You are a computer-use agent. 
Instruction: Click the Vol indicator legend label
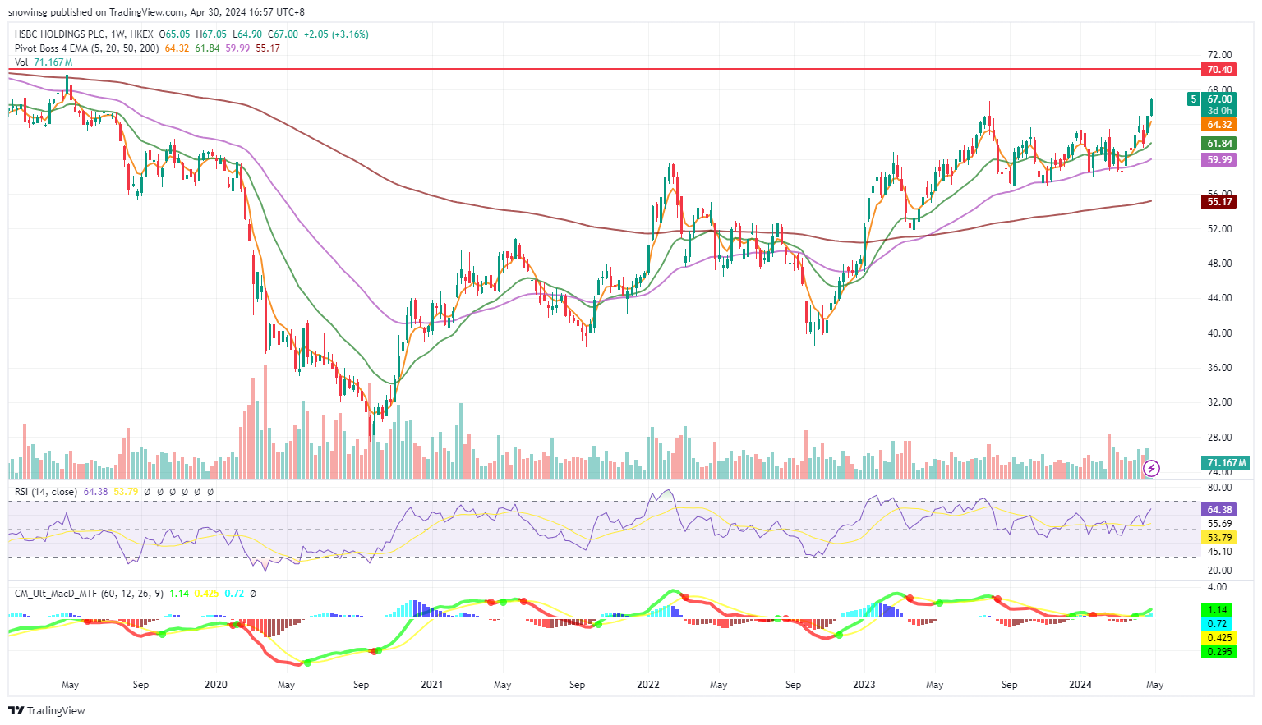[x=21, y=62]
